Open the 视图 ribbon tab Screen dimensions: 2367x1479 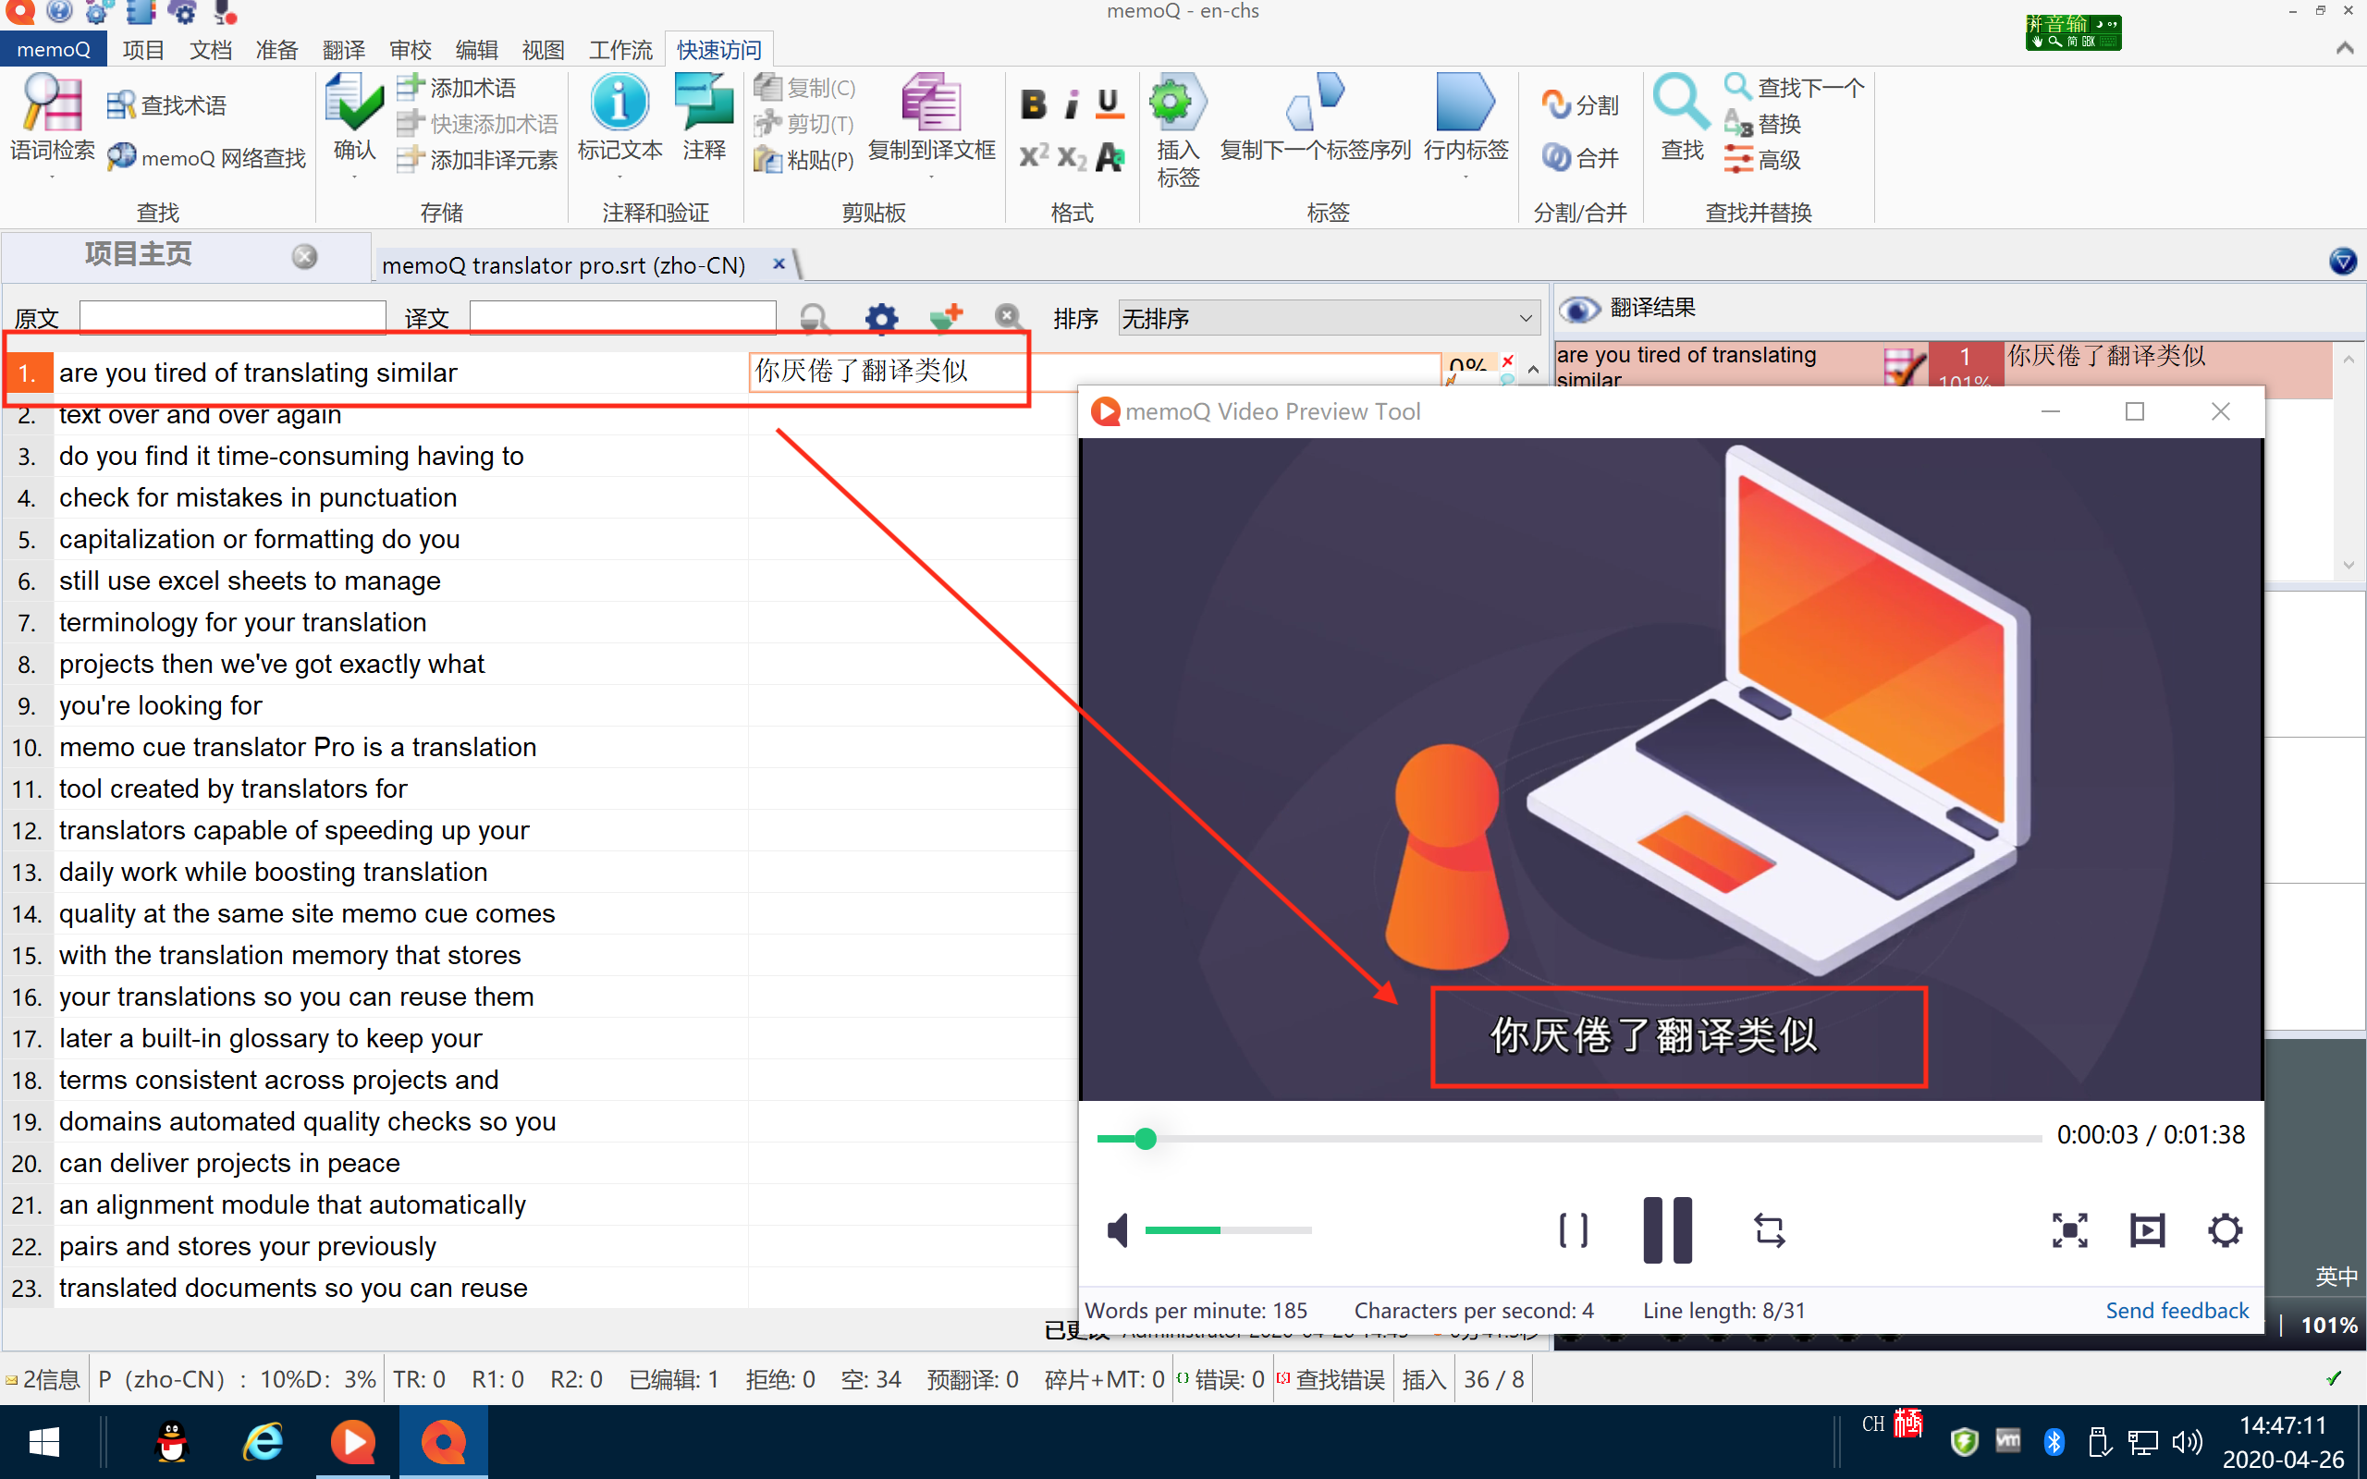tap(543, 49)
